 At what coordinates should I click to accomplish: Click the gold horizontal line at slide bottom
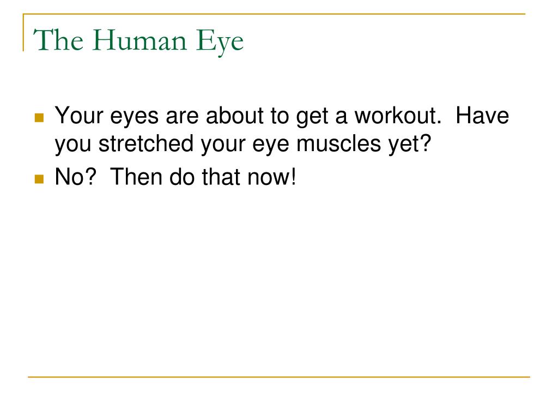[x=279, y=376]
